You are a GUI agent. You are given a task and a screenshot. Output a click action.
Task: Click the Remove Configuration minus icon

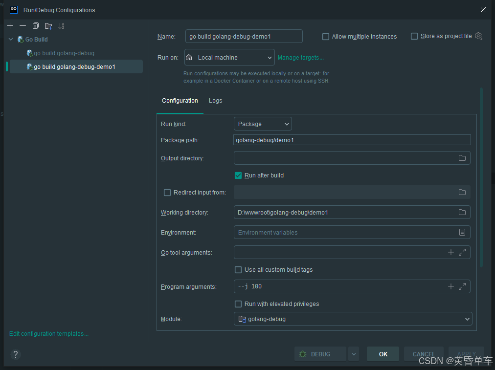tap(22, 26)
